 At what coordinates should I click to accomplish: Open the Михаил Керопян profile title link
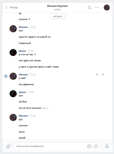click(x=57, y=6)
